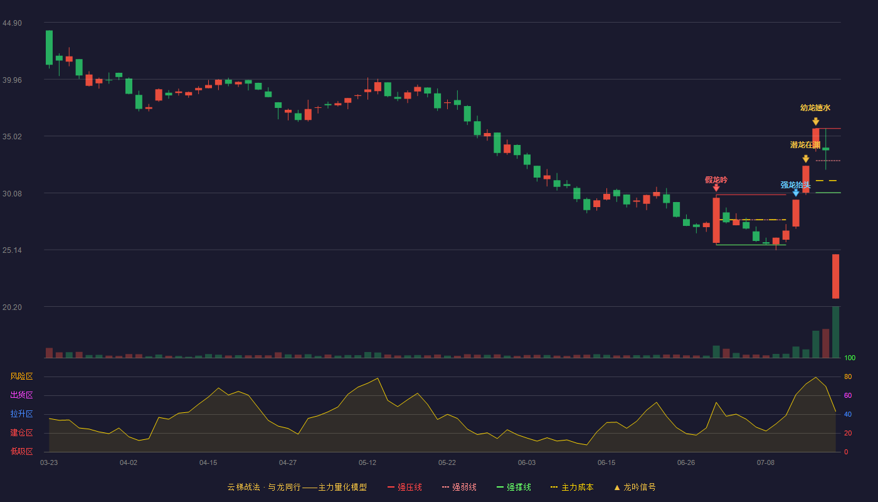This screenshot has height=502, width=878.
Task: Click the 03-23 date label
Action: coord(49,462)
